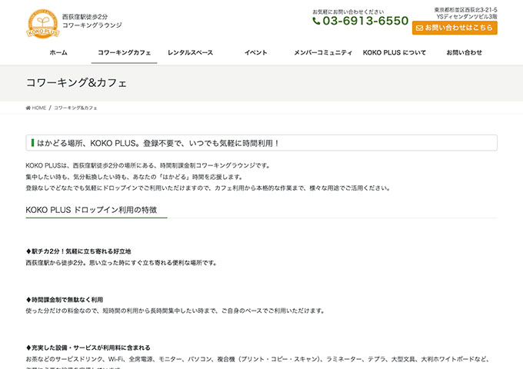
Task: Click the コワーキング&カフェ breadcrumb text
Action: click(x=75, y=108)
